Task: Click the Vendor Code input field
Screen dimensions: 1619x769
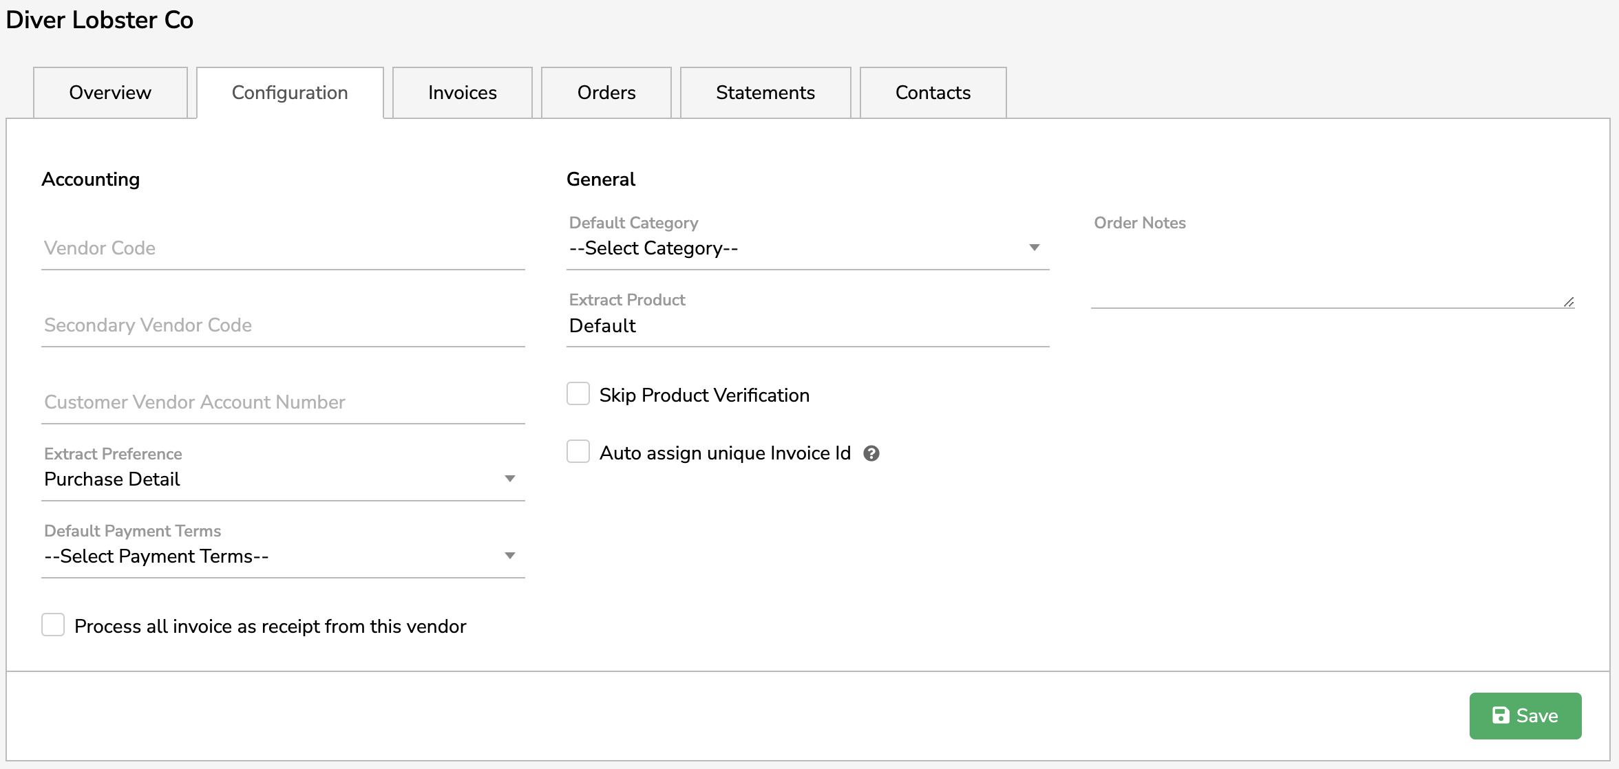Action: click(x=282, y=248)
